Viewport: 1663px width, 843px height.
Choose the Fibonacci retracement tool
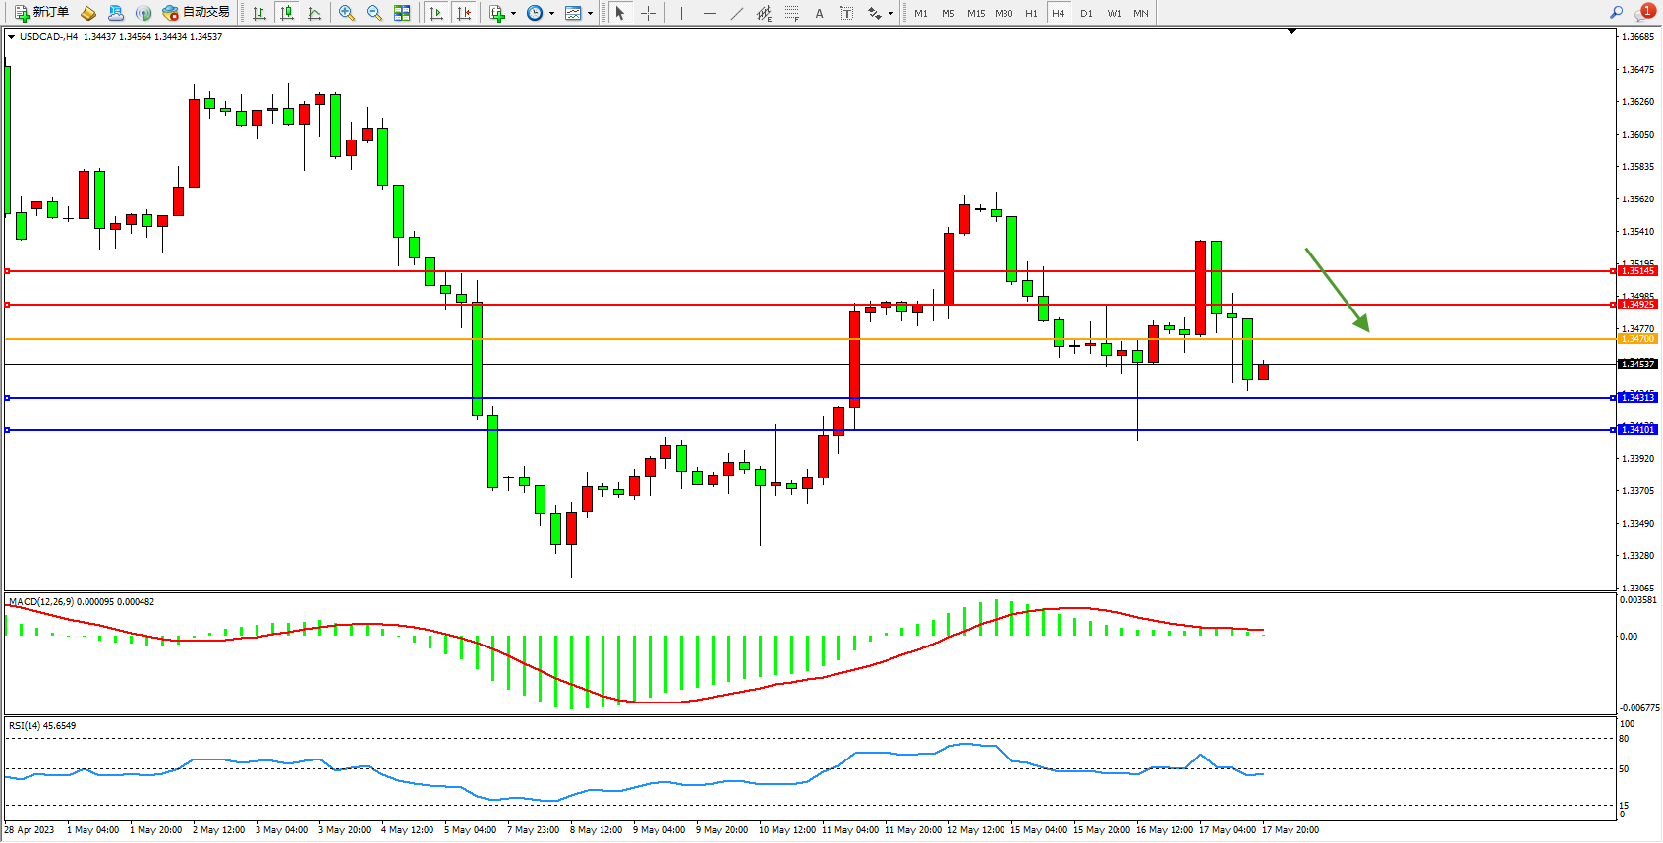click(792, 13)
